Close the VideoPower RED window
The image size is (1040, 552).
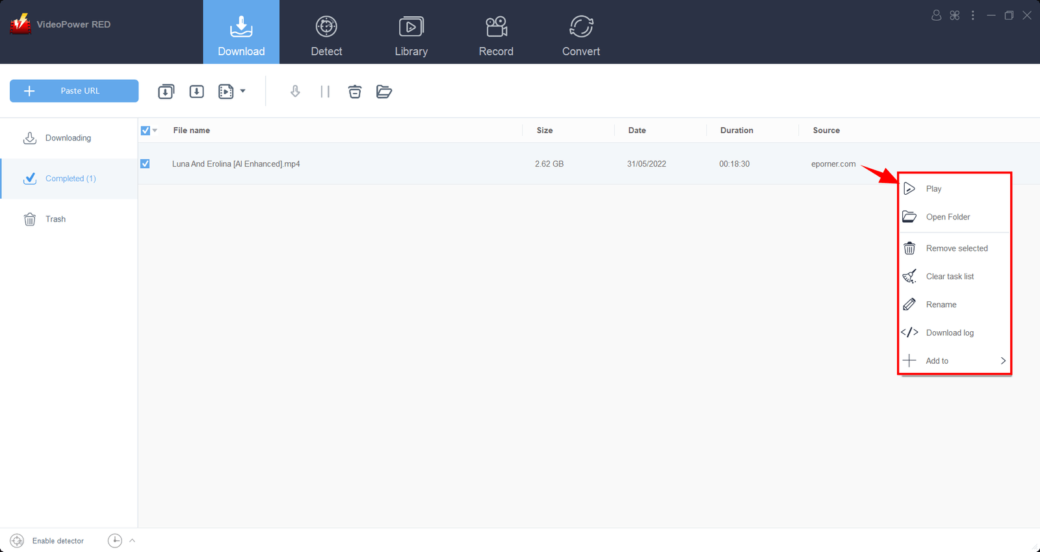click(1027, 15)
